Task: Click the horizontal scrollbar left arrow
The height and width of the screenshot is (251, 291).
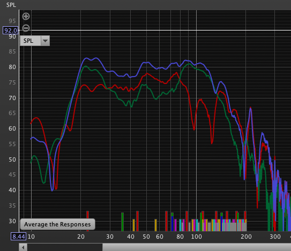Action: pos(23,247)
